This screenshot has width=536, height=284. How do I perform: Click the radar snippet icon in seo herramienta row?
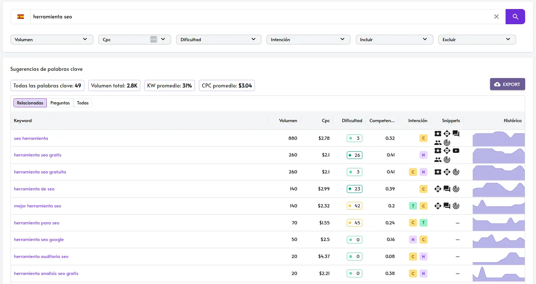[x=447, y=143]
